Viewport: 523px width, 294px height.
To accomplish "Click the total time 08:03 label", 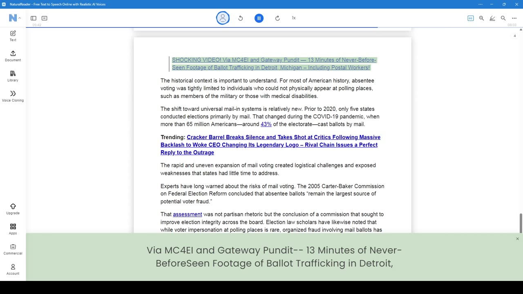I will coord(512,25).
